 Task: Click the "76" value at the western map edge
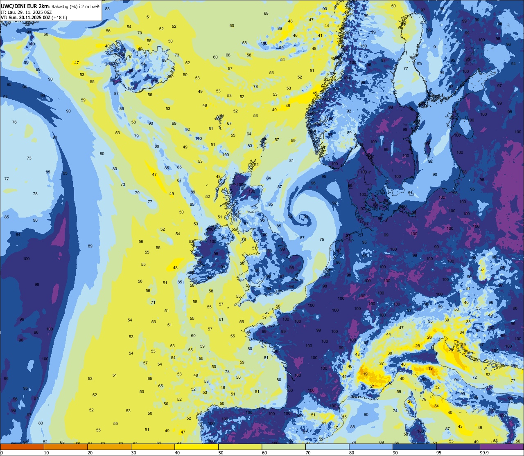click(x=14, y=122)
